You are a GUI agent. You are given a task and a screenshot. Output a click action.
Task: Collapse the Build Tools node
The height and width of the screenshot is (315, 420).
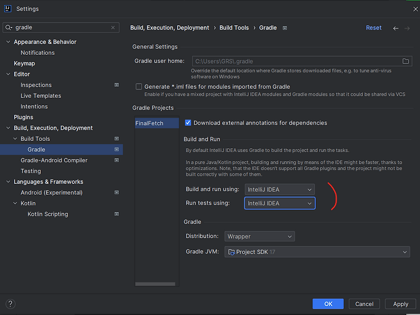[x=15, y=139]
